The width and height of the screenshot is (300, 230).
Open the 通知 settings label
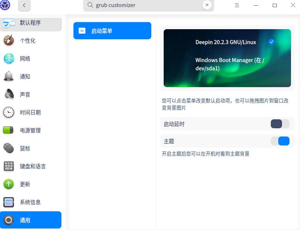[x=25, y=77]
